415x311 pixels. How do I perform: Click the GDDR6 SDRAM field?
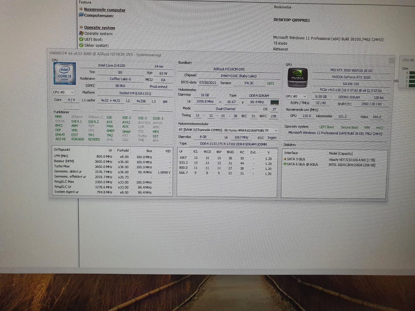pyautogui.click(x=349, y=97)
